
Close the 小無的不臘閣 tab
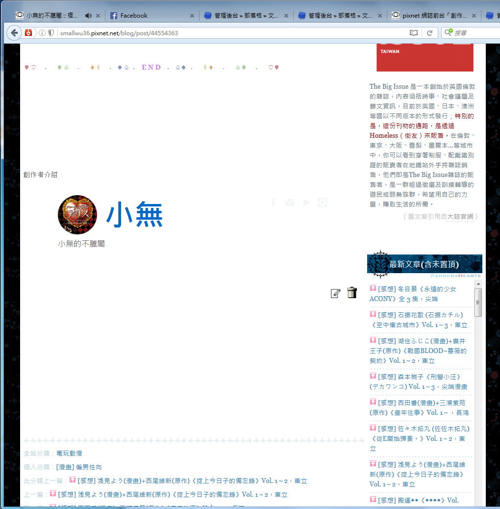tap(98, 16)
